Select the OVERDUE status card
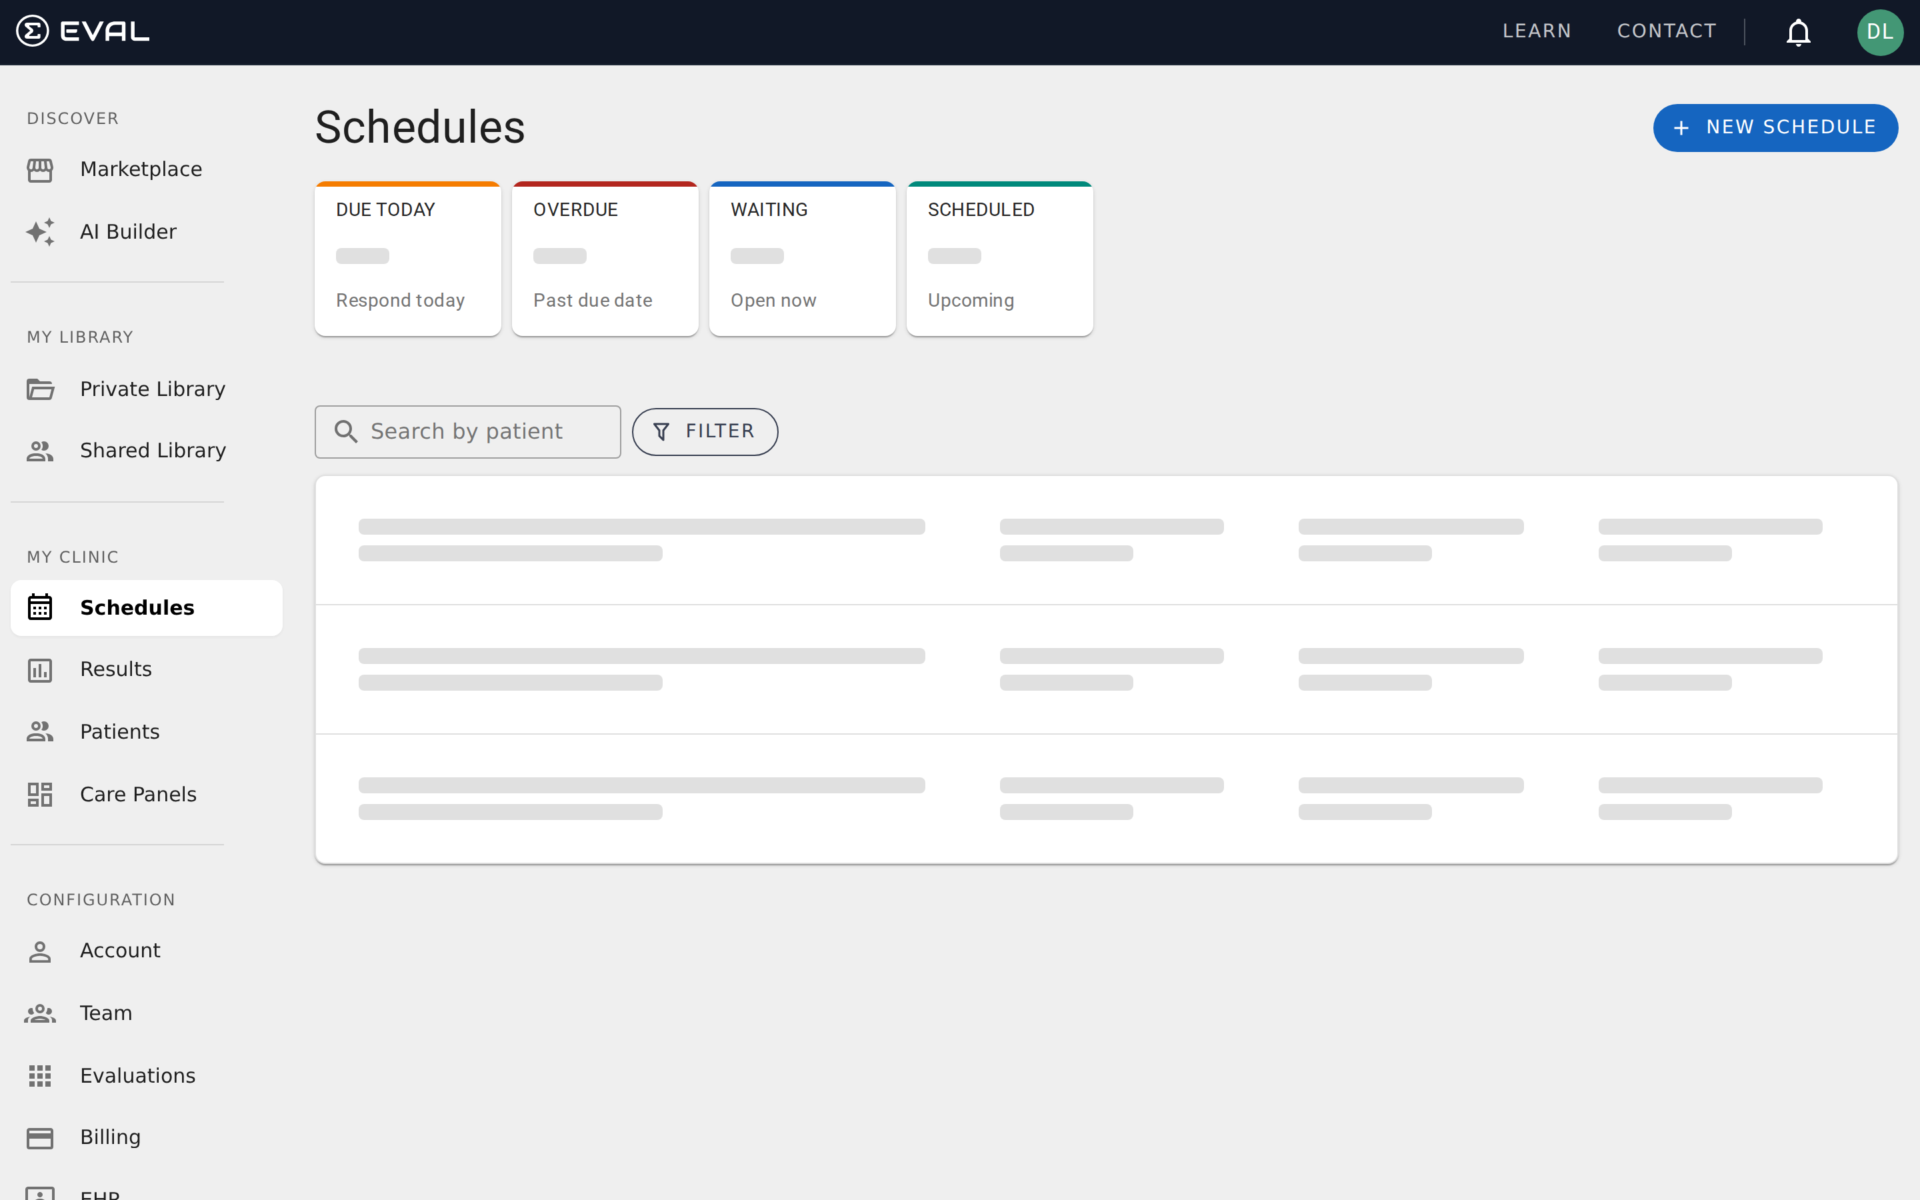 (x=605, y=259)
